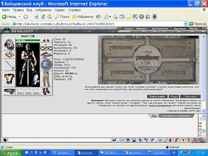This screenshot has height=156, width=208.
Task: Click the gloves equipment slot
Action: click(46, 55)
